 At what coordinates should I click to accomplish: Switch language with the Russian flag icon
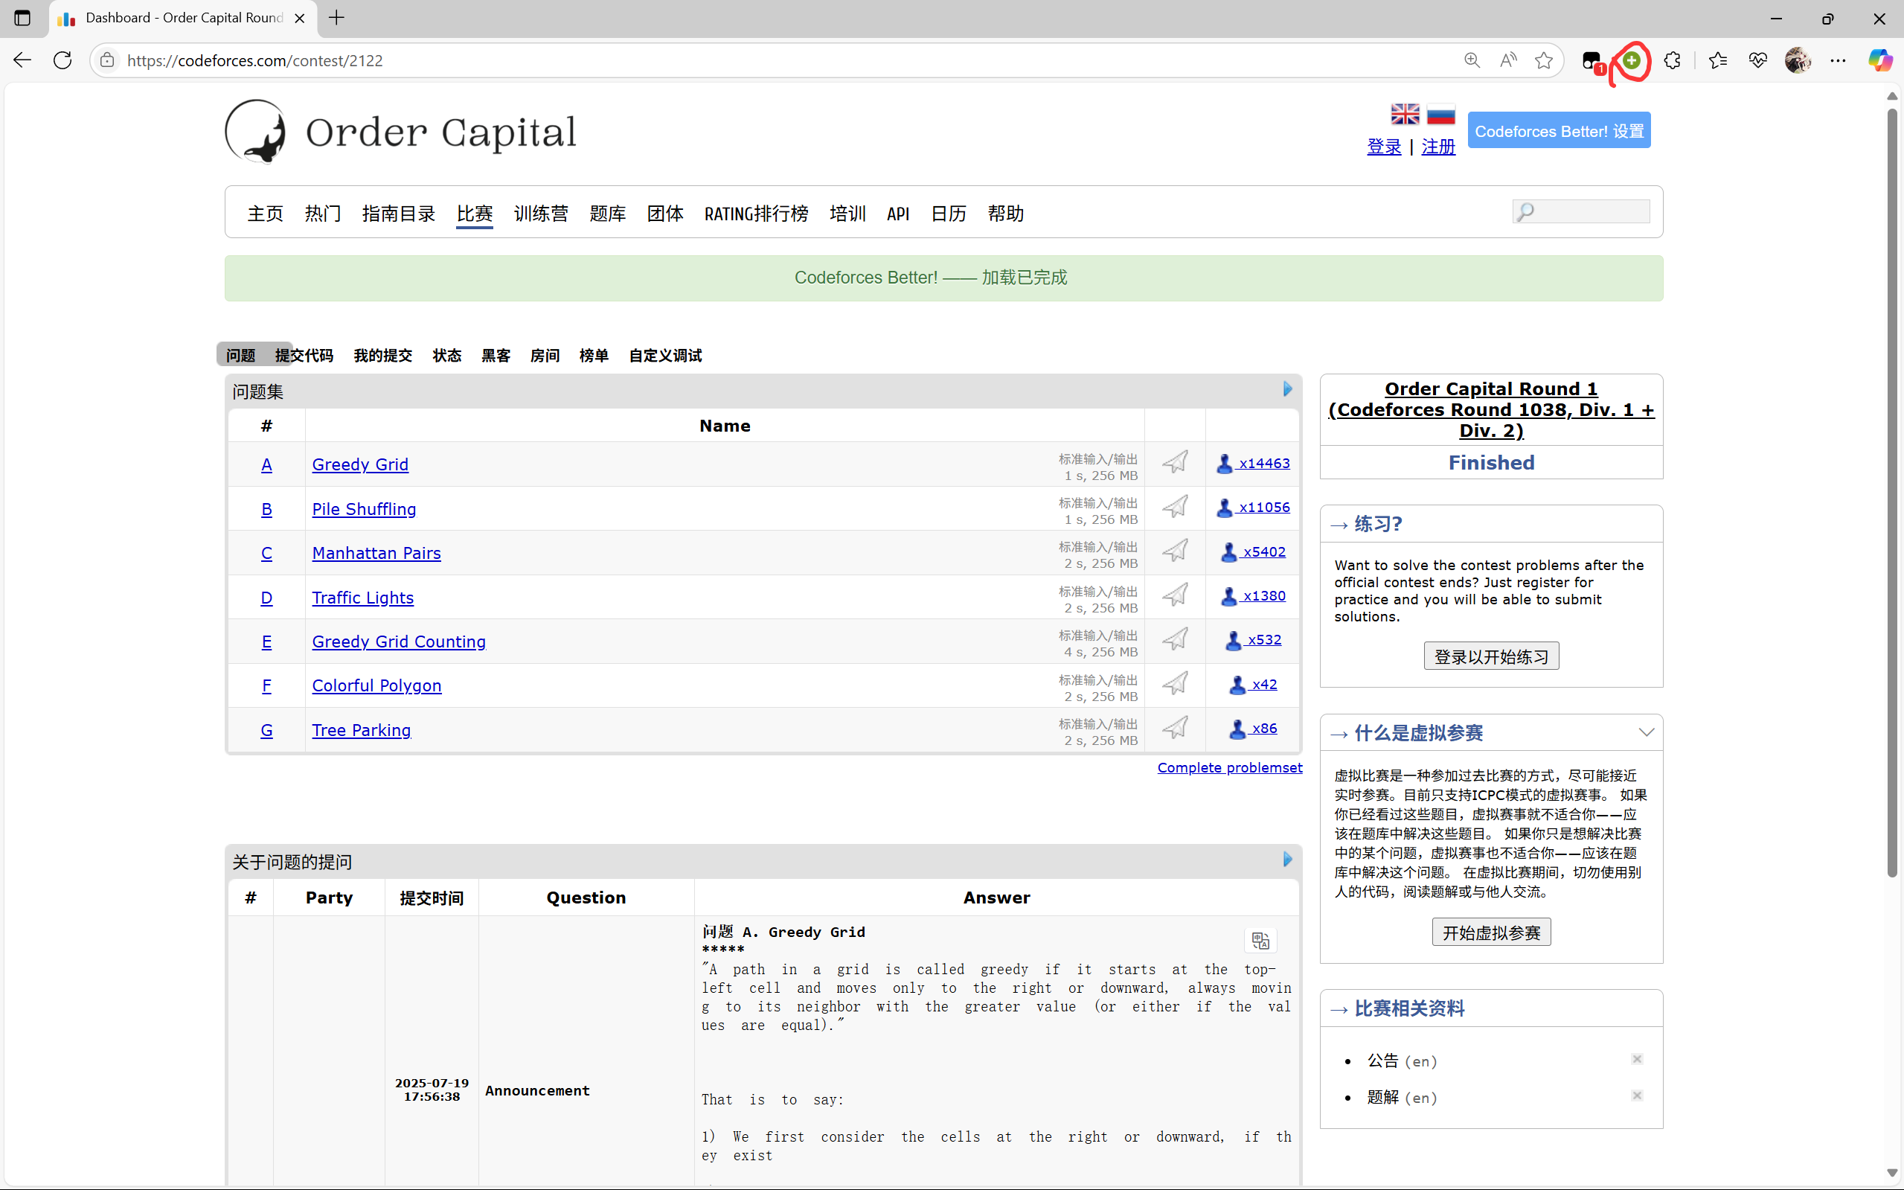click(1440, 115)
